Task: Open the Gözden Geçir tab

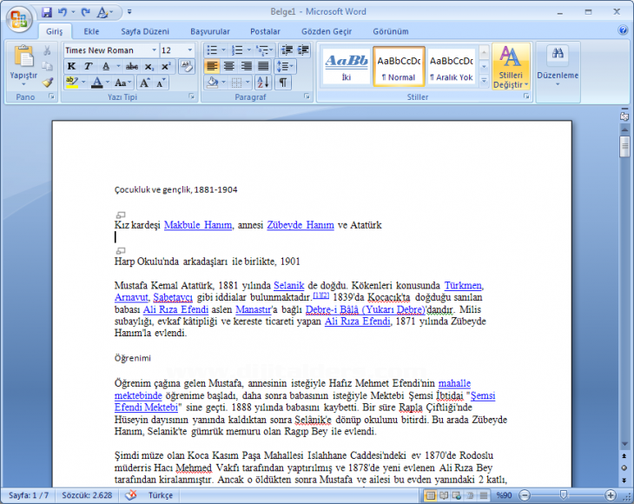Action: (x=325, y=31)
